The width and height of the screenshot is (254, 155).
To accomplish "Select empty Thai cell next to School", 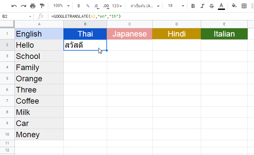I will (85, 56).
